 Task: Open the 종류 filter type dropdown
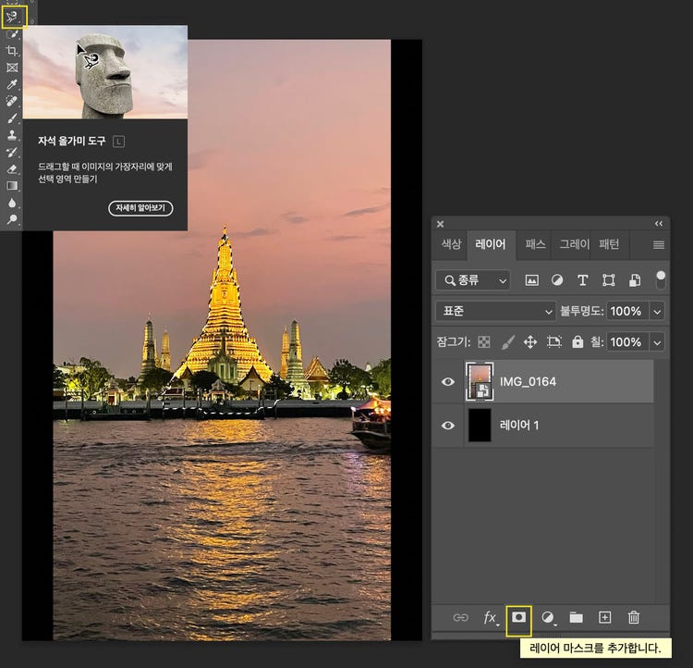[473, 280]
